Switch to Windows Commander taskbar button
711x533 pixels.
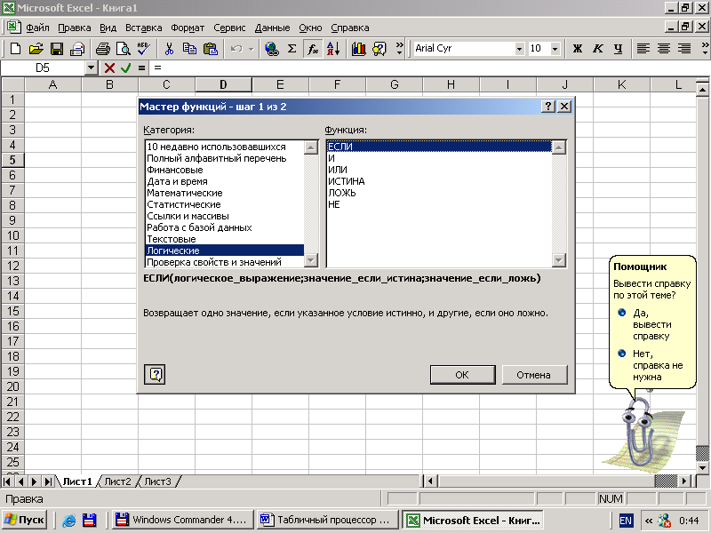click(x=182, y=520)
